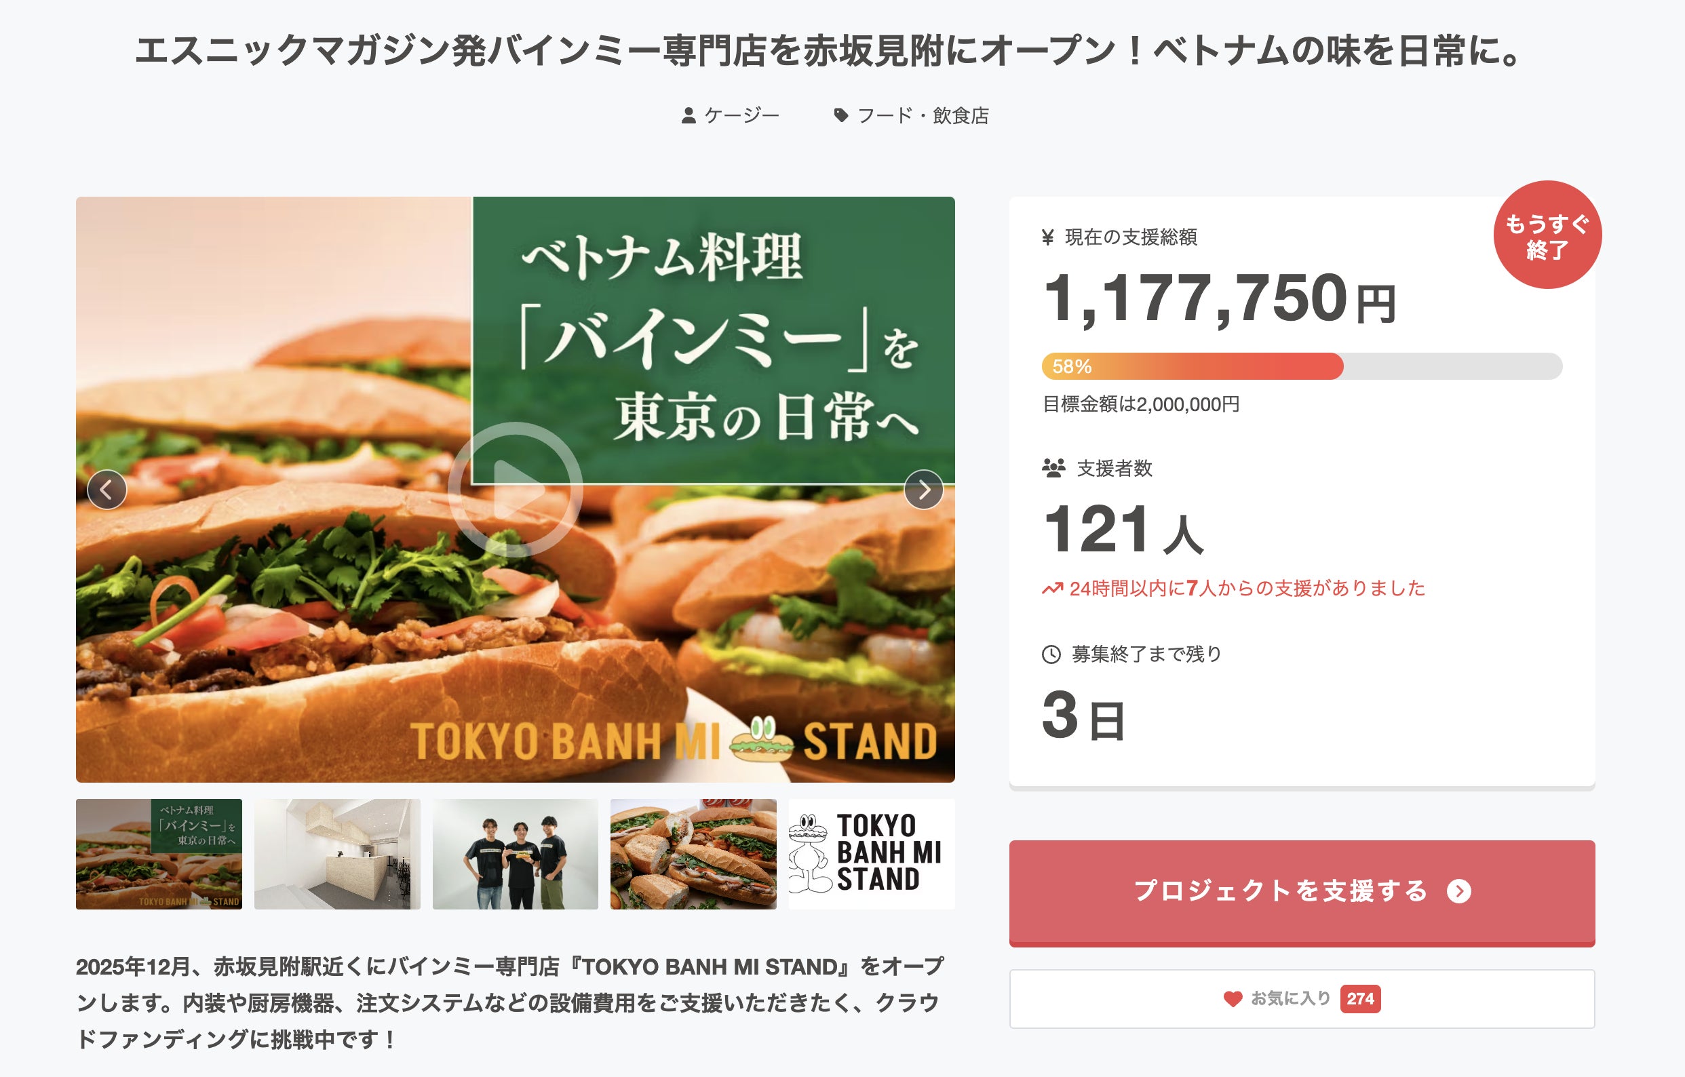
Task: Click the person icon beside ケージー
Action: tap(689, 115)
